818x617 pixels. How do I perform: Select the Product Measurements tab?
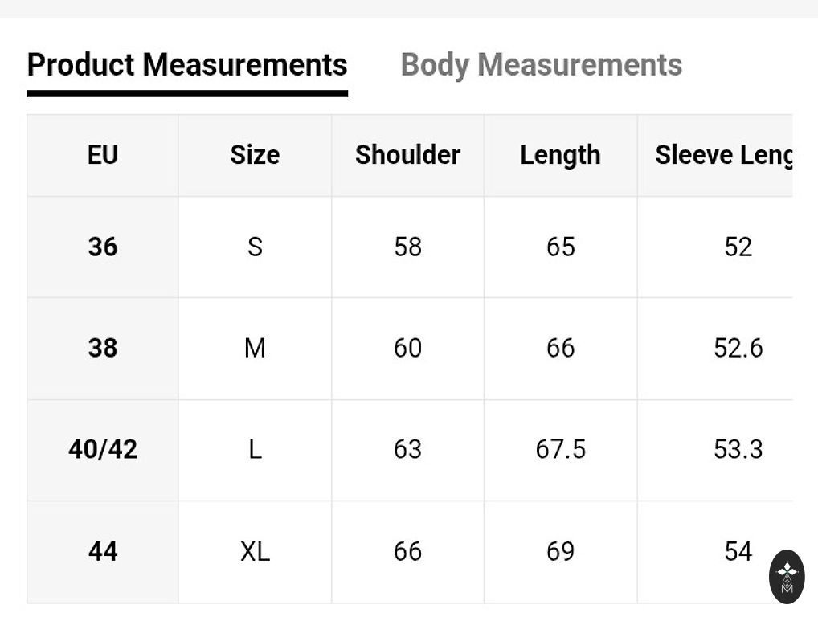(x=187, y=65)
